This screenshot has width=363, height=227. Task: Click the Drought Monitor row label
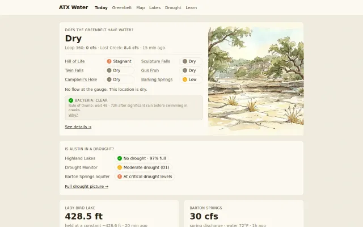point(81,167)
